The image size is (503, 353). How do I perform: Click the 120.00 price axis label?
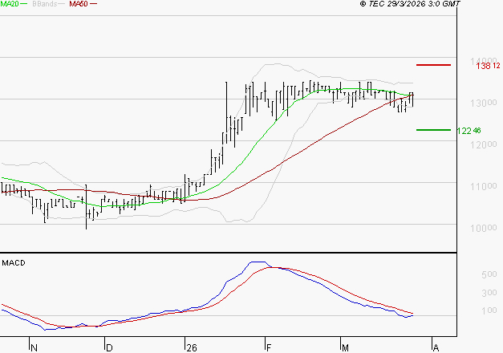click(484, 144)
